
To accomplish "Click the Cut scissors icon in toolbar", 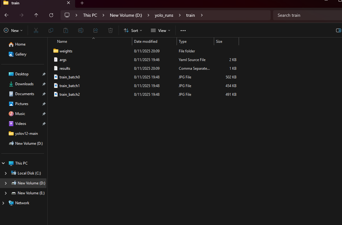I will 36,30.
